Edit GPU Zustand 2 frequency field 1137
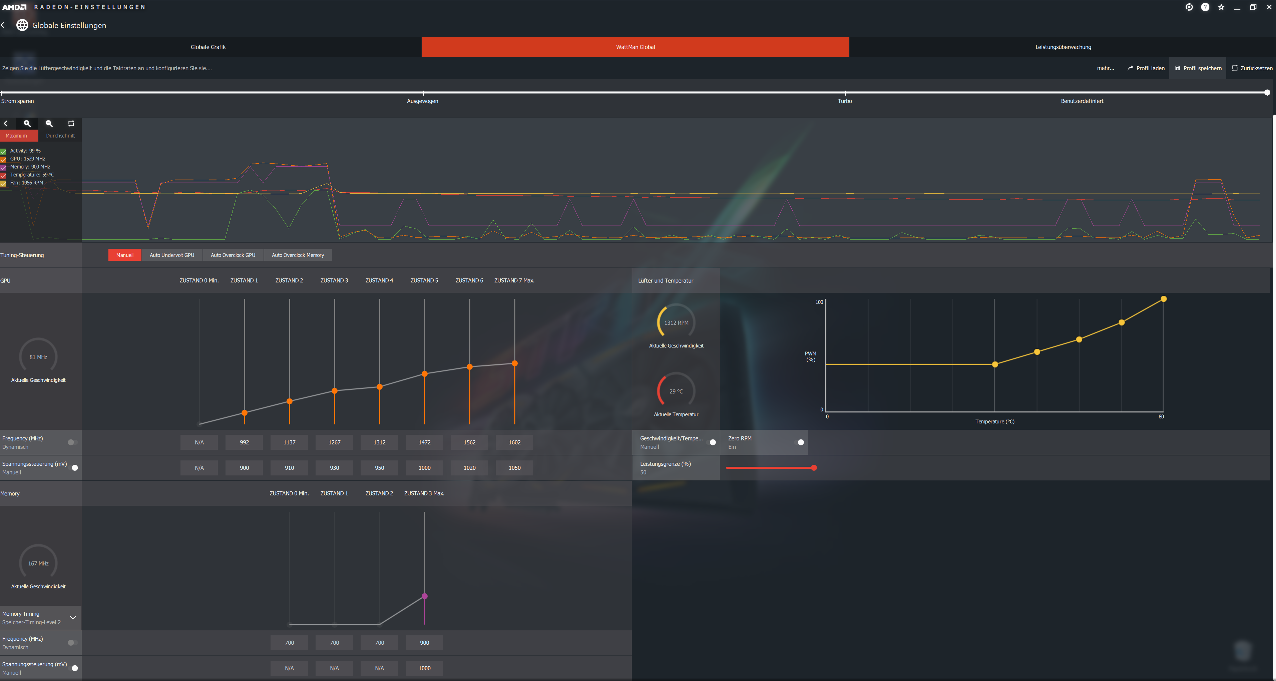This screenshot has width=1276, height=681. (x=289, y=443)
